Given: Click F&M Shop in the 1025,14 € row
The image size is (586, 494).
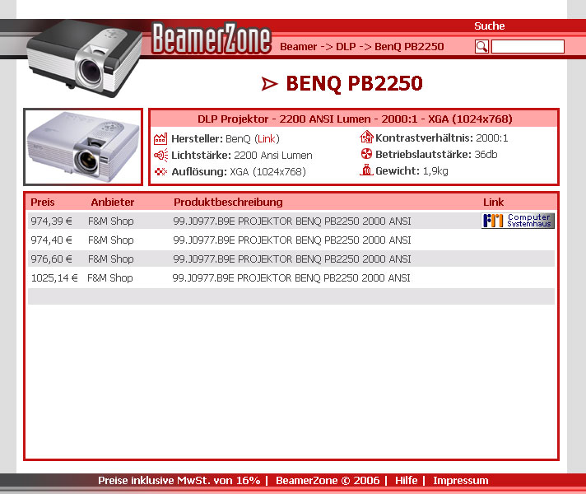Looking at the screenshot, I should coord(110,277).
